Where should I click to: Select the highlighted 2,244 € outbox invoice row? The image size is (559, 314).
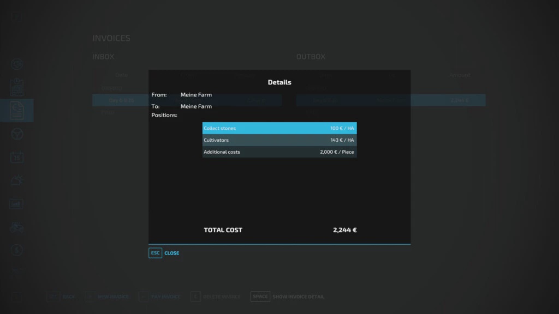pos(391,100)
